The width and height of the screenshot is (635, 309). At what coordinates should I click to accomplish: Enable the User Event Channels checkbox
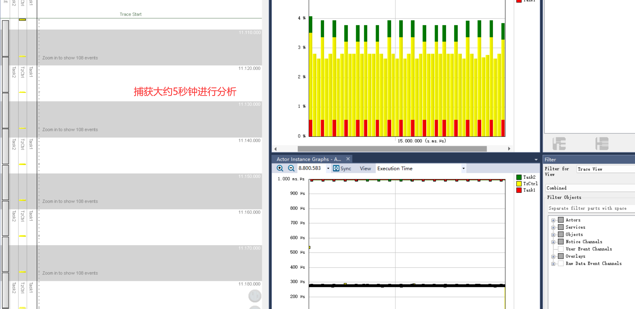561,249
